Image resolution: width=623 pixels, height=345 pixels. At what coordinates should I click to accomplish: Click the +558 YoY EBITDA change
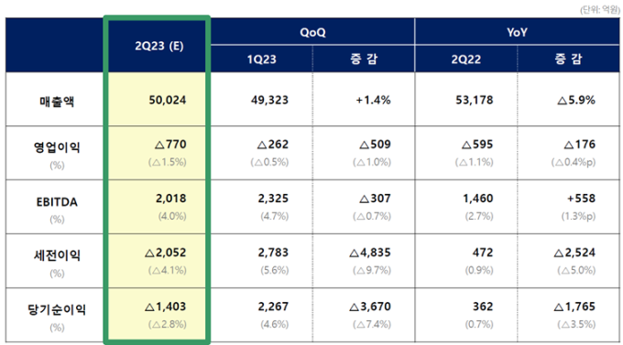coord(581,199)
